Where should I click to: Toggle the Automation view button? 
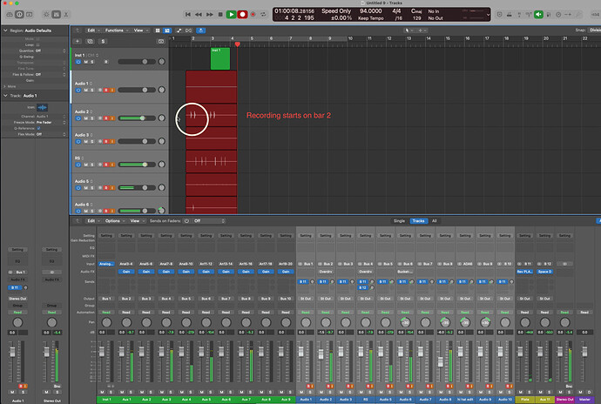pyautogui.click(x=179, y=30)
